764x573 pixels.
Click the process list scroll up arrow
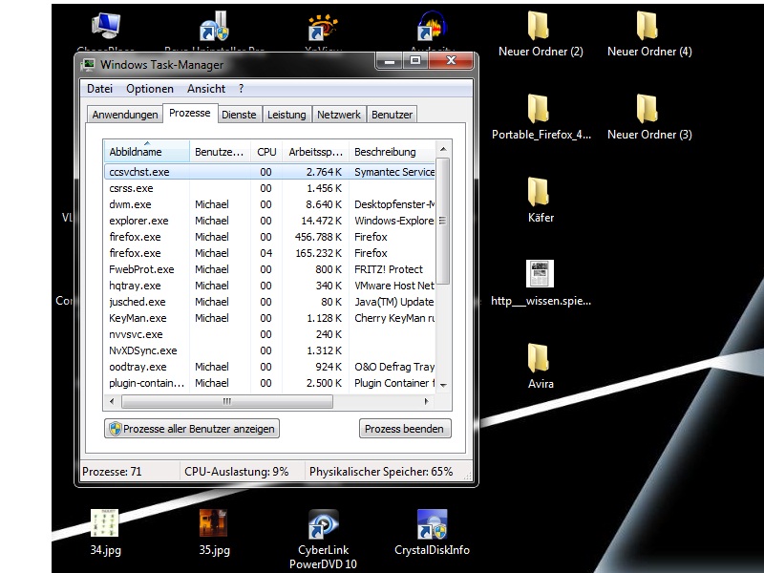click(443, 149)
